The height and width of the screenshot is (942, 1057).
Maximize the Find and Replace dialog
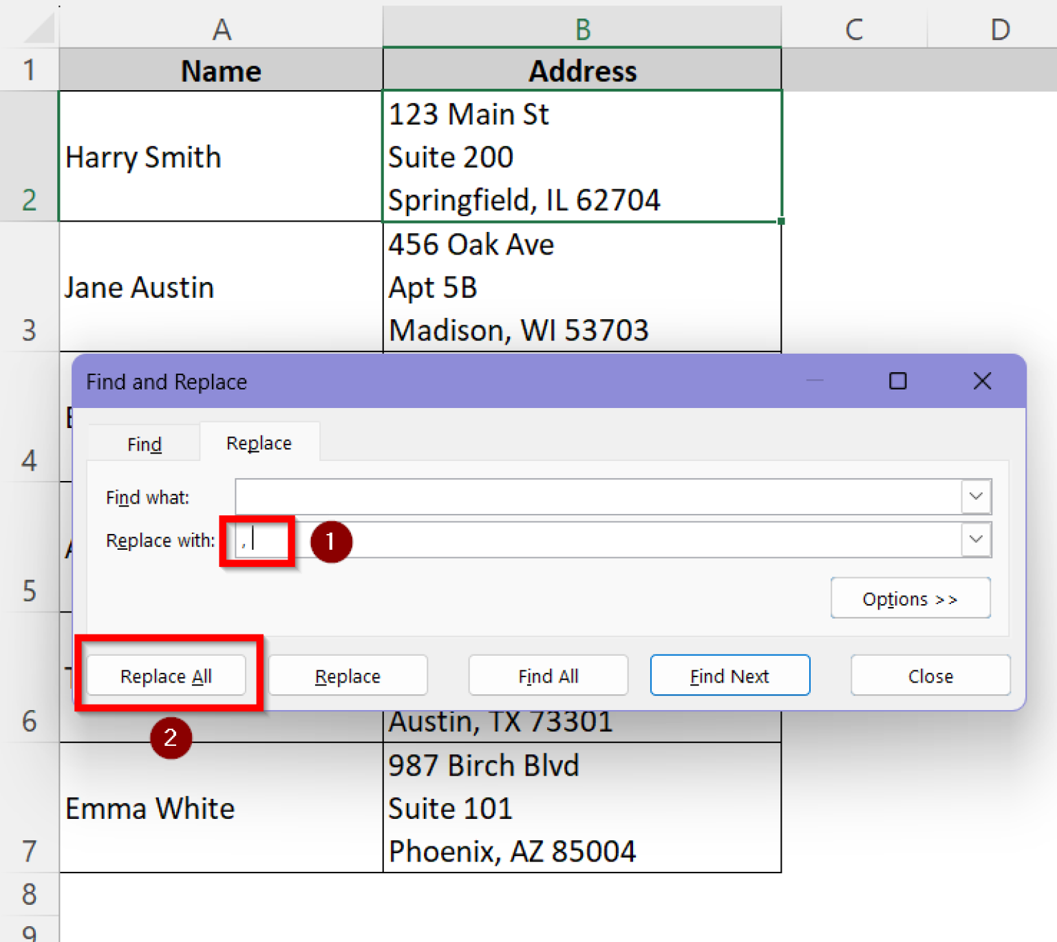897,381
